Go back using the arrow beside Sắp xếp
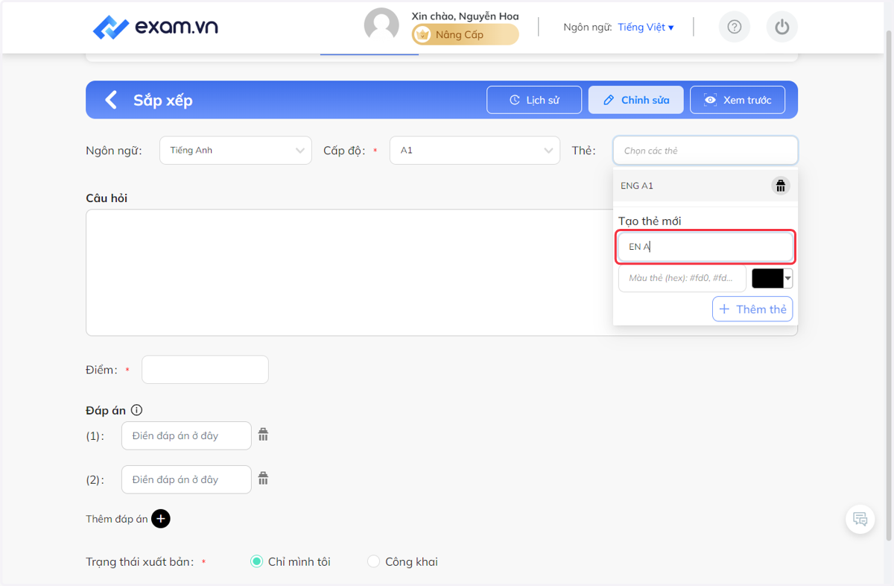 click(111, 100)
